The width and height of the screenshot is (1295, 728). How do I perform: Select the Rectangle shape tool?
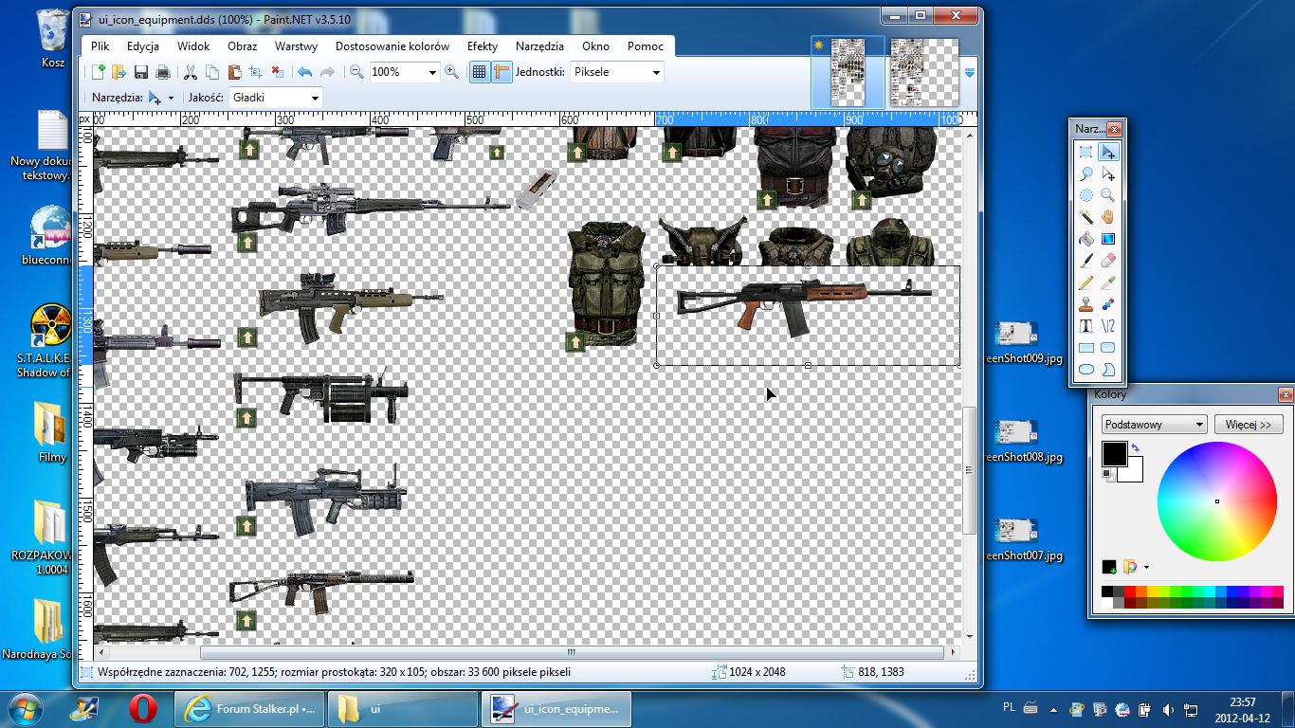click(1086, 348)
